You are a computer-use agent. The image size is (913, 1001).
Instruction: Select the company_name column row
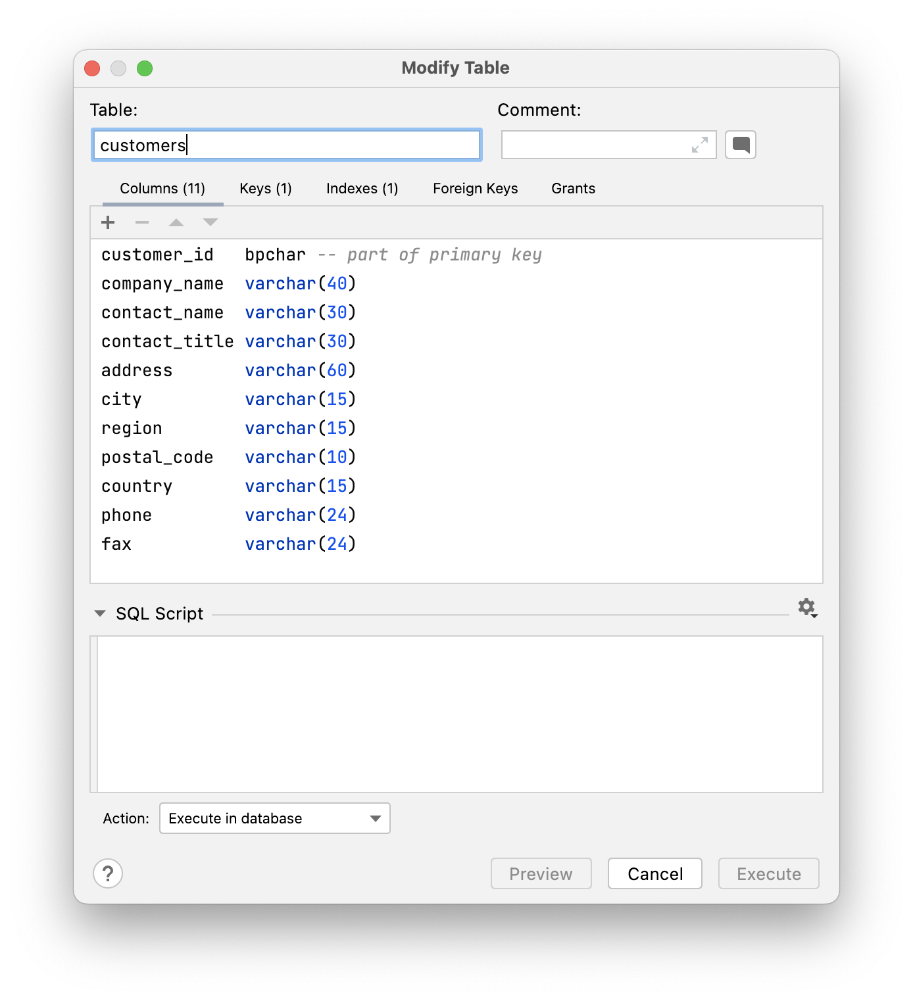(457, 283)
